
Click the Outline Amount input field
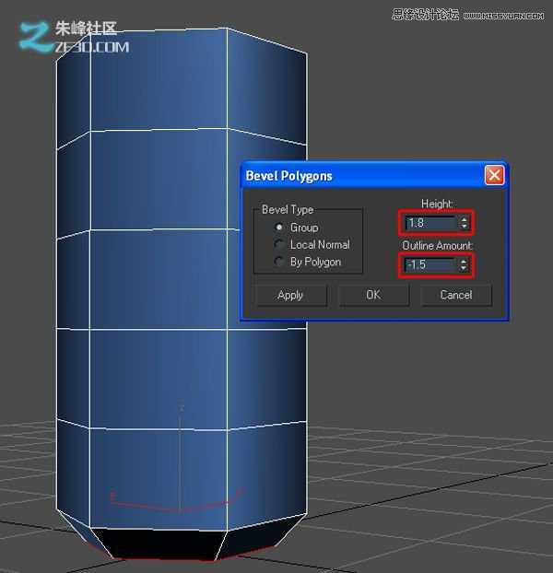(431, 264)
